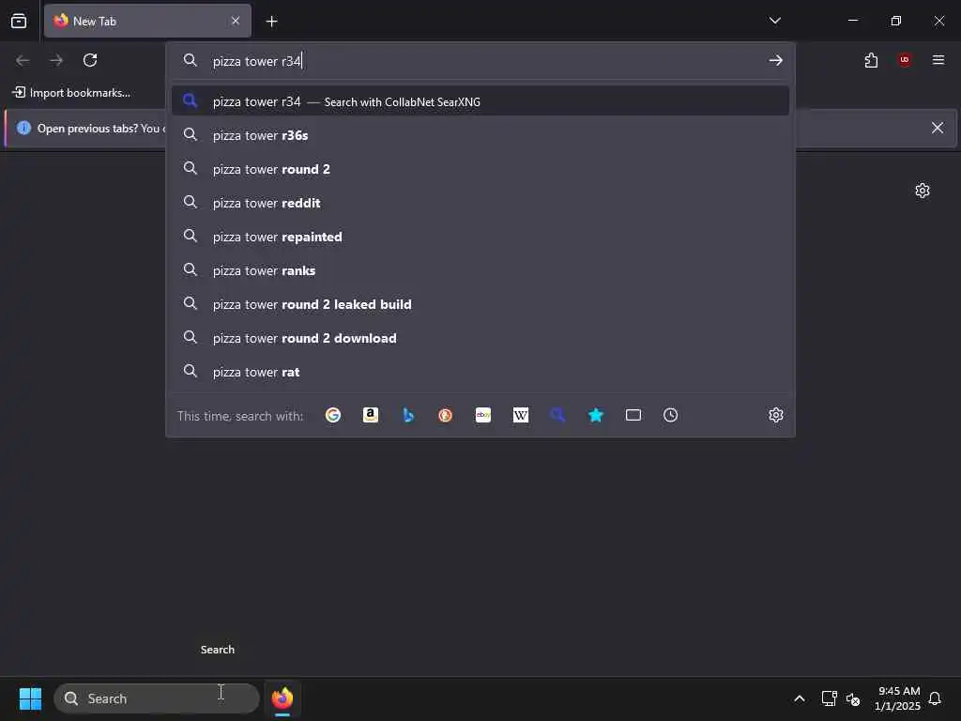Select suggestion pizza tower repainted
Screen dimensions: 961x721
(x=480, y=237)
